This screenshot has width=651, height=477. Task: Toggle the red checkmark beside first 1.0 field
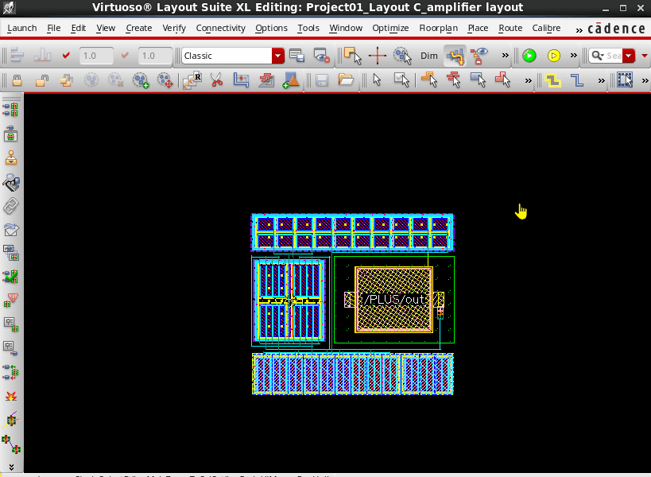[x=67, y=56]
